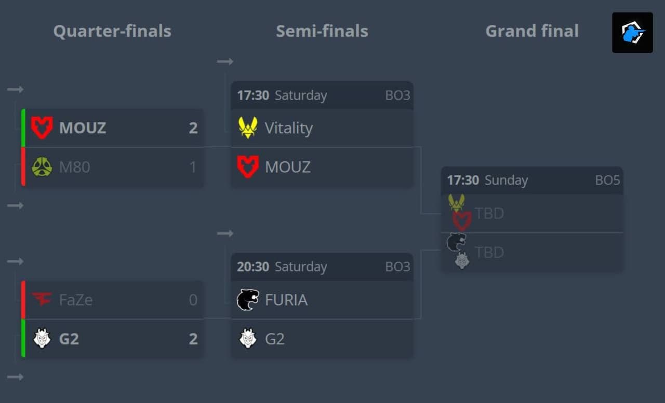Open the 17:30 Sunday BO5 grand final header
Image resolution: width=665 pixels, height=403 pixels.
click(532, 180)
